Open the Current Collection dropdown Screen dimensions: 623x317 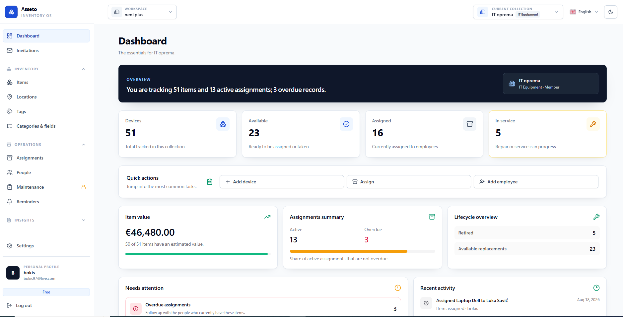(x=518, y=12)
